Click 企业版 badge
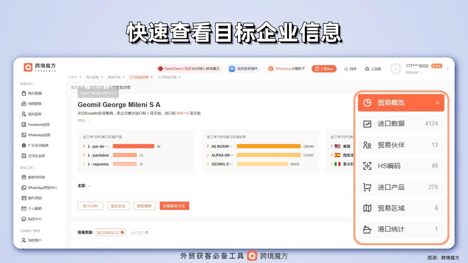 [x=437, y=66]
